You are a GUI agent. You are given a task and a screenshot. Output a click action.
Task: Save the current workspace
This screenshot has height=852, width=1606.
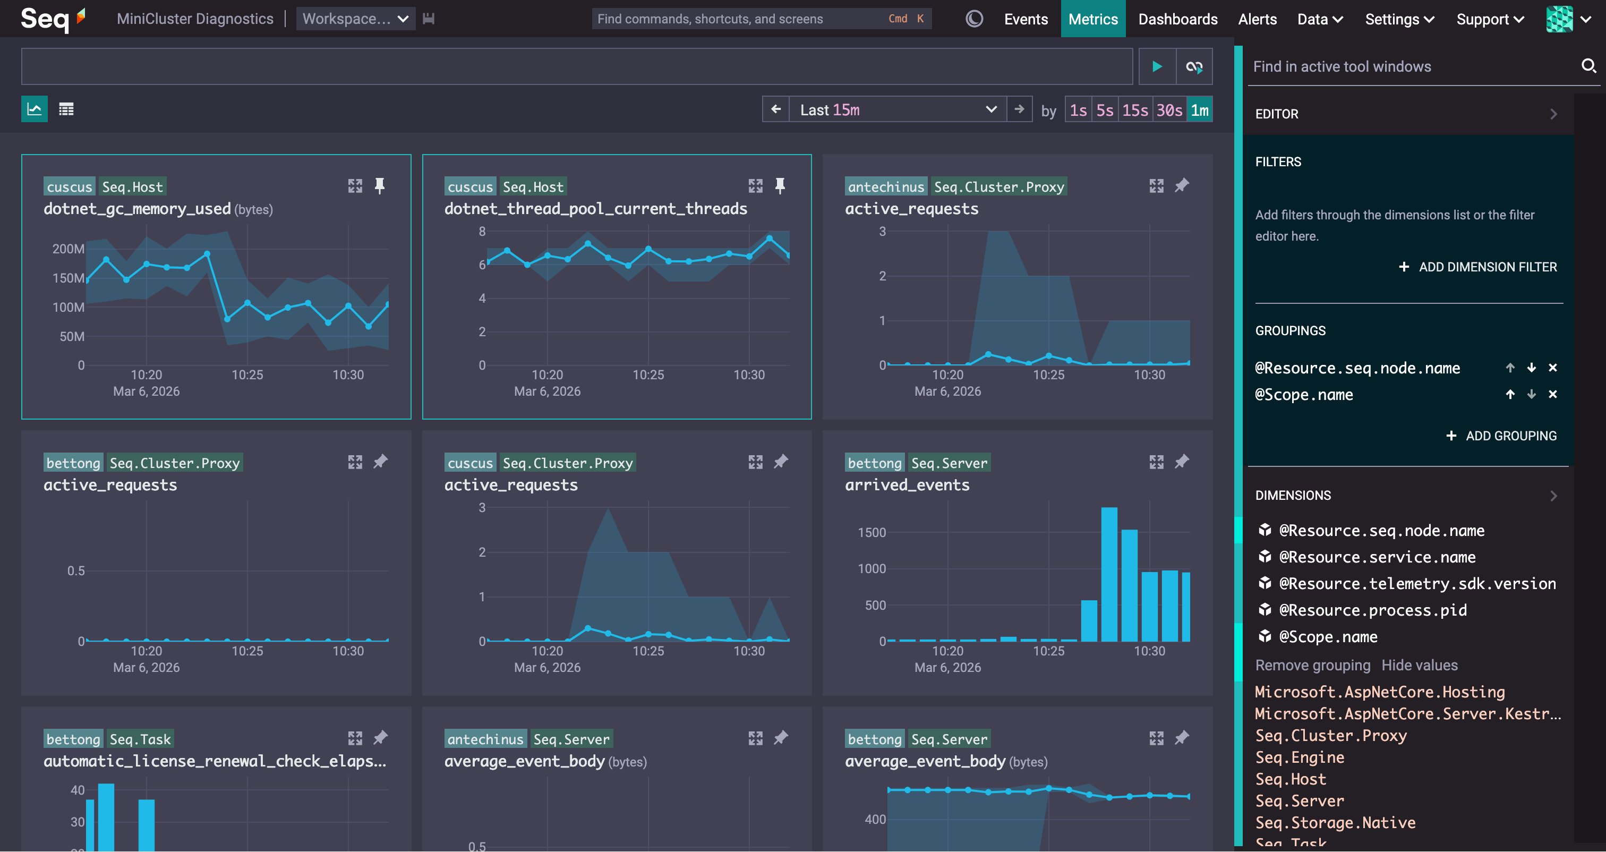[x=429, y=19]
